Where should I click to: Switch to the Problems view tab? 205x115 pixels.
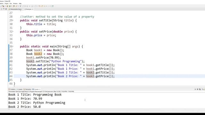click(x=12, y=89)
